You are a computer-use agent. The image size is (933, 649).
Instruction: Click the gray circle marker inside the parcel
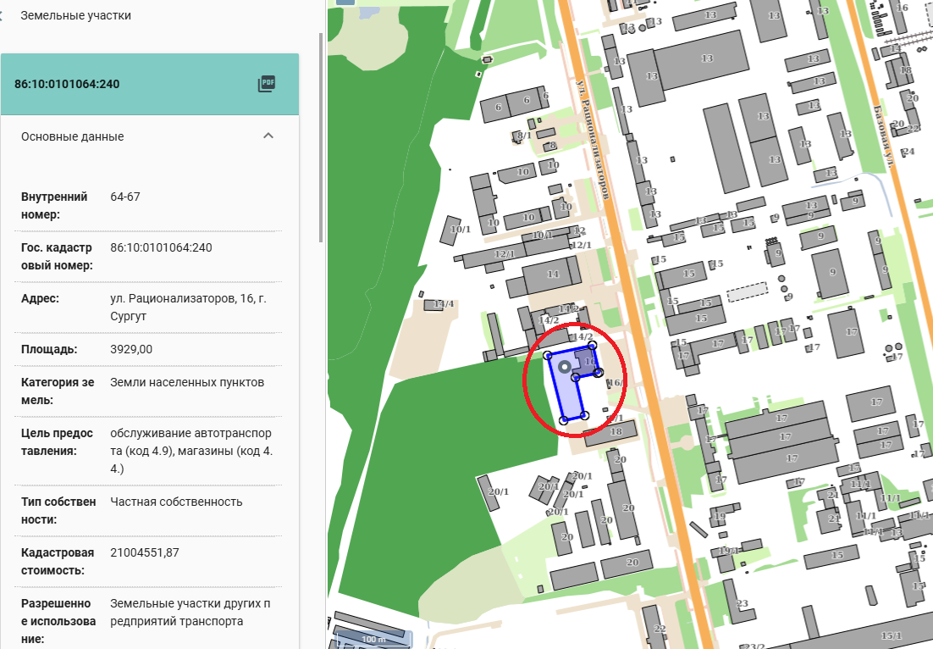pos(565,367)
